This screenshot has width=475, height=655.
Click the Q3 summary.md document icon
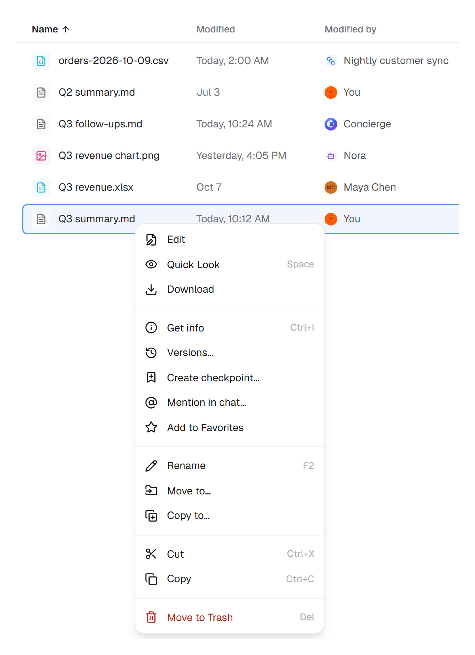coord(41,219)
